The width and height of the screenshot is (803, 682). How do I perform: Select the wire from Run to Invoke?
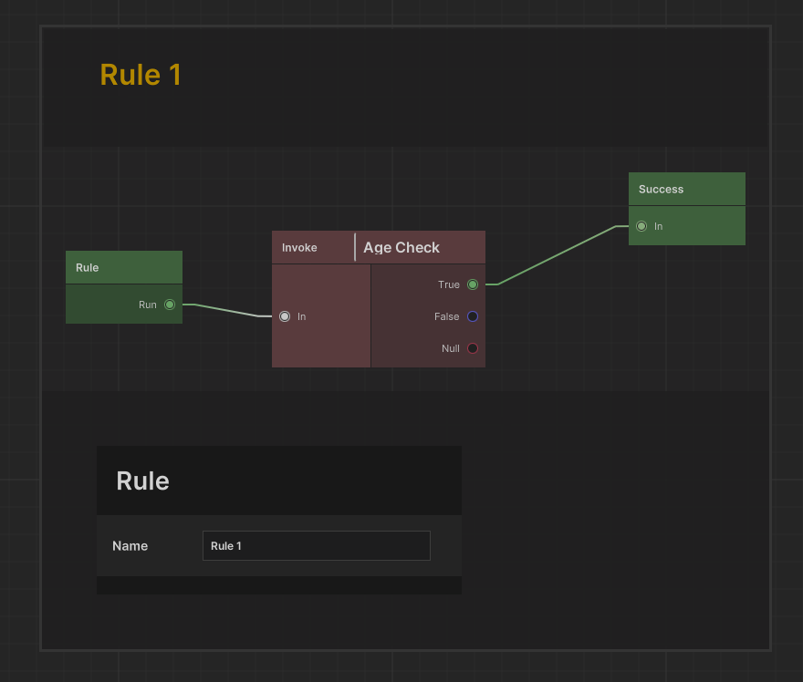[x=228, y=310]
